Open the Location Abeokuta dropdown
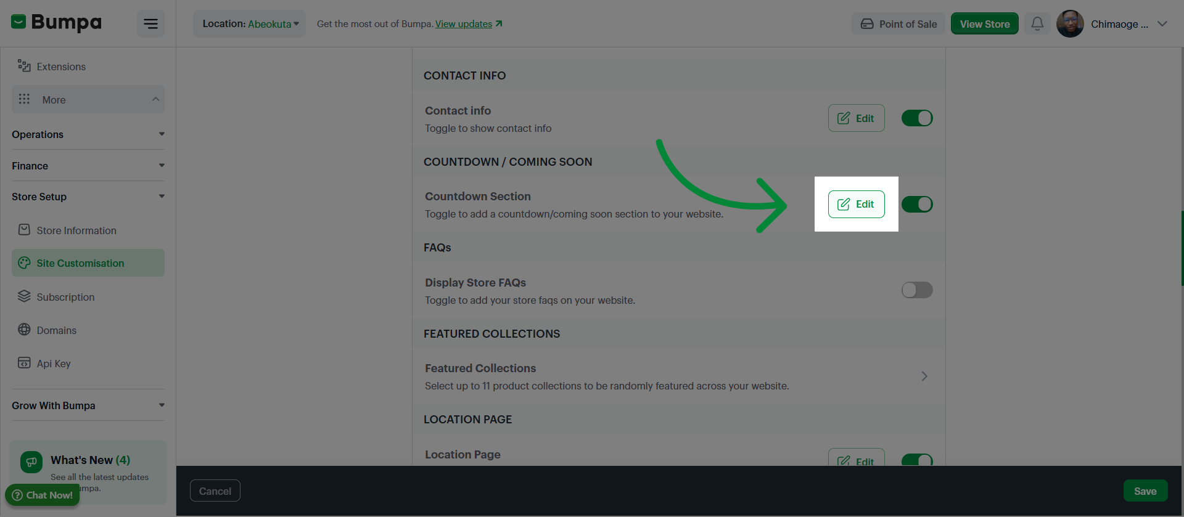Image resolution: width=1184 pixels, height=517 pixels. [250, 24]
